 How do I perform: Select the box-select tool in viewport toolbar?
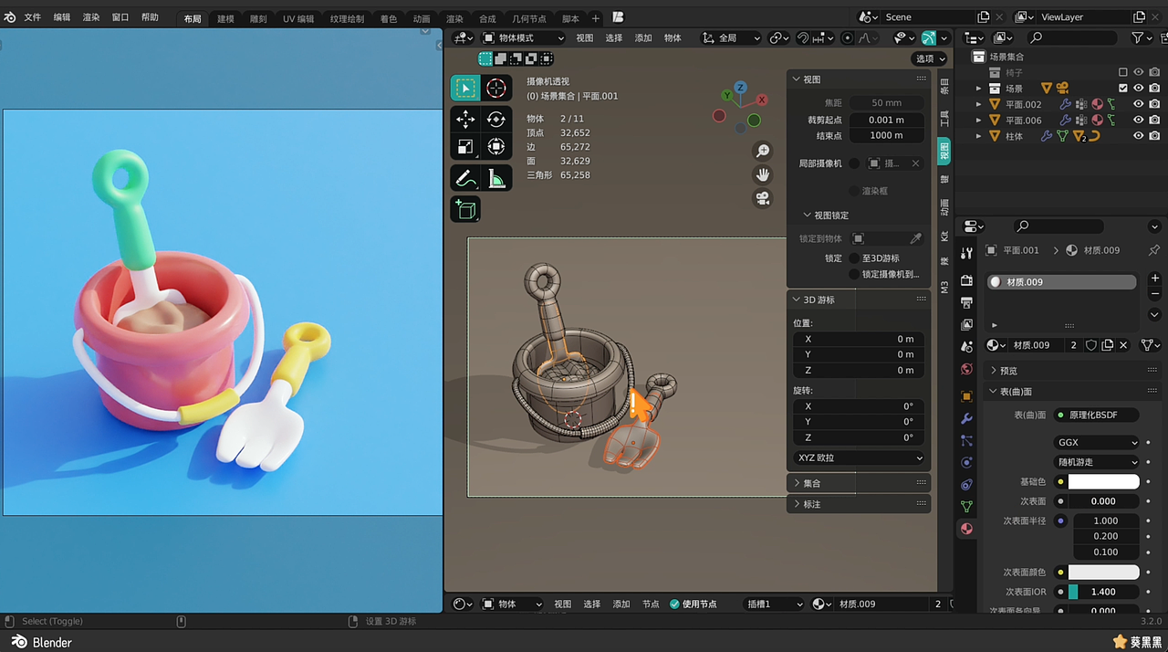pyautogui.click(x=465, y=88)
